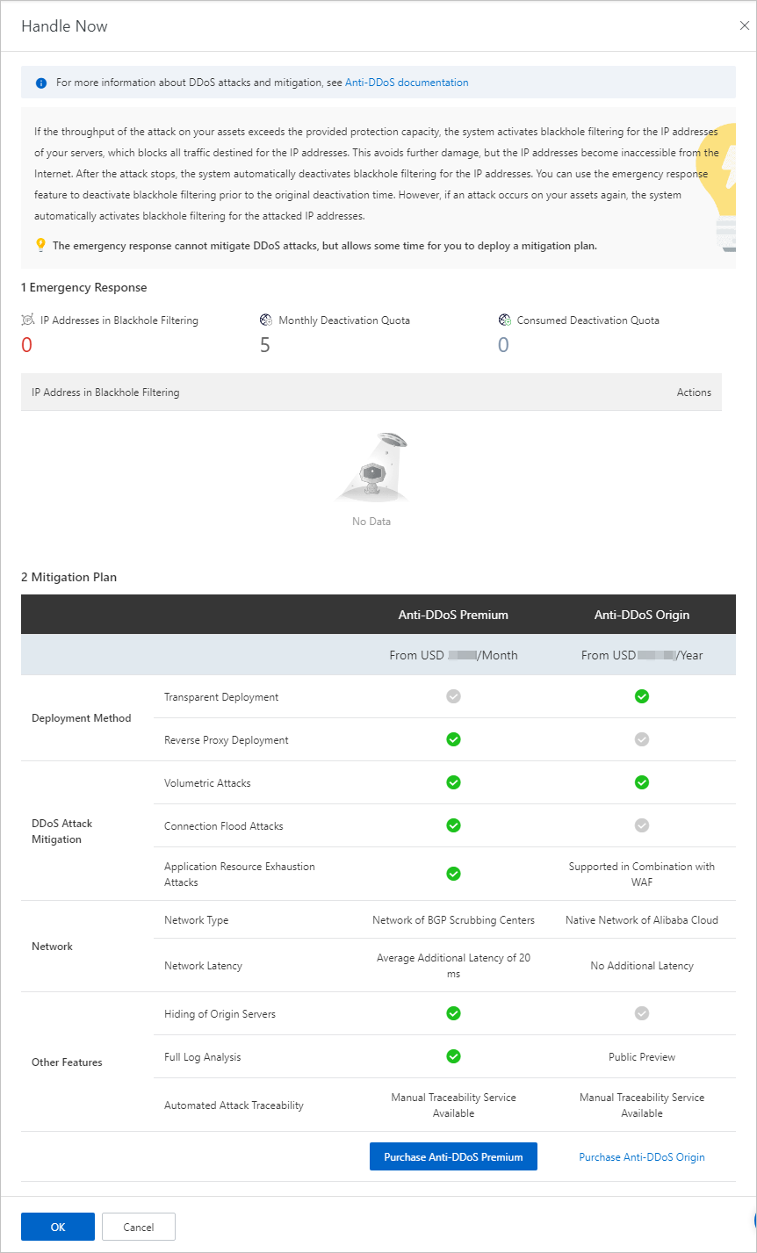Click Connection Flood Attacks gray check under Origin
The width and height of the screenshot is (757, 1253).
(642, 825)
